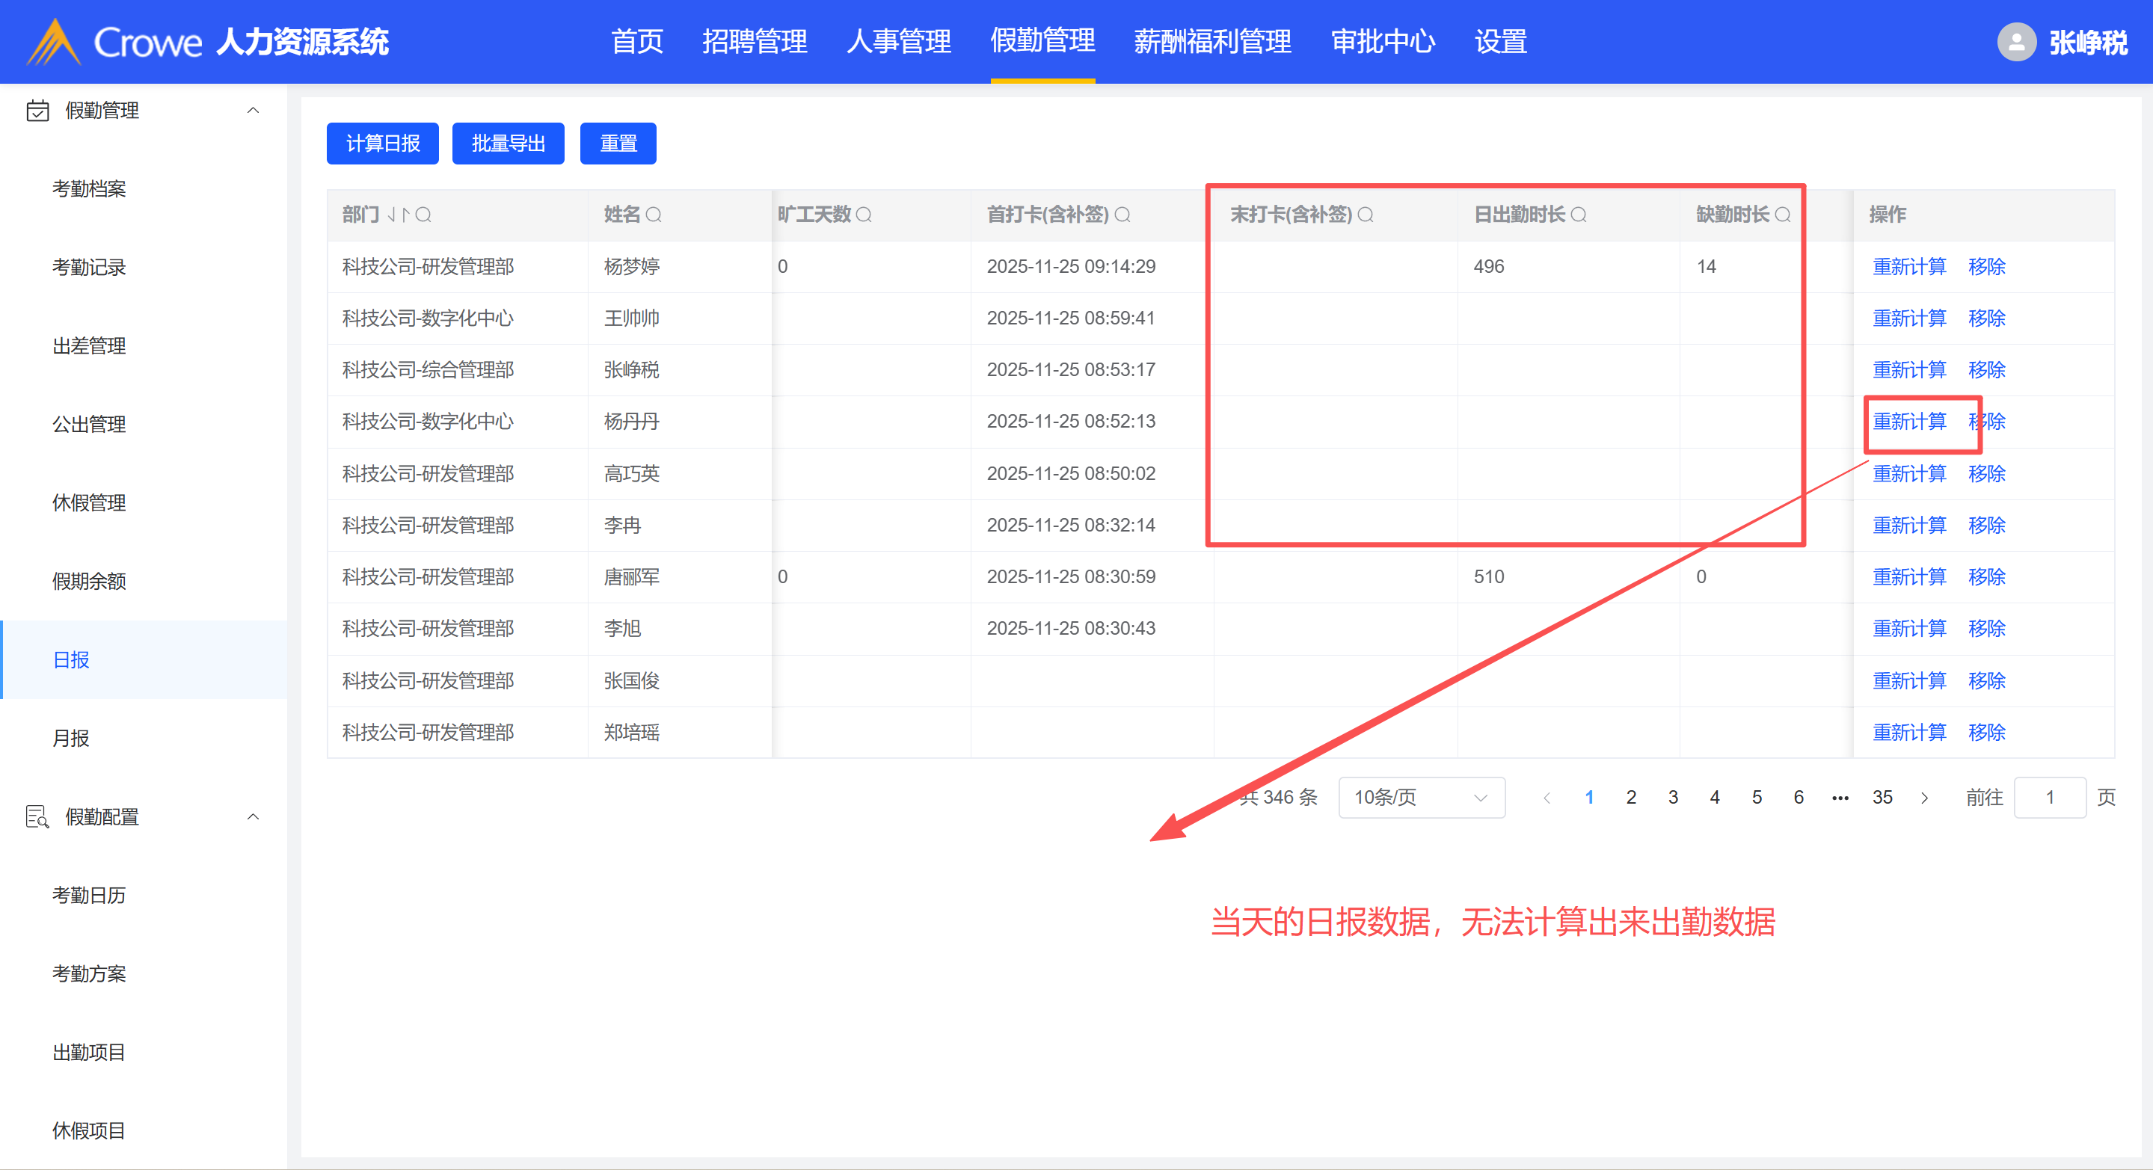This screenshot has width=2153, height=1170.
Task: Toggle sort arrows on 部门 column
Action: point(399,215)
